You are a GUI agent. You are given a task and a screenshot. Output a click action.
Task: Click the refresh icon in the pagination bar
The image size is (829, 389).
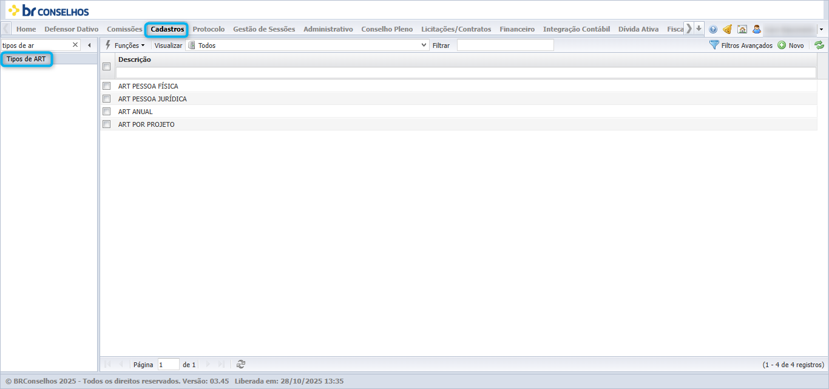[241, 364]
